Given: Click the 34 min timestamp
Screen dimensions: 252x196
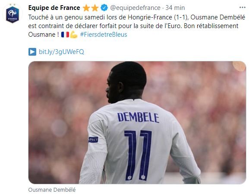Looking at the screenshot, I should point(175,8).
